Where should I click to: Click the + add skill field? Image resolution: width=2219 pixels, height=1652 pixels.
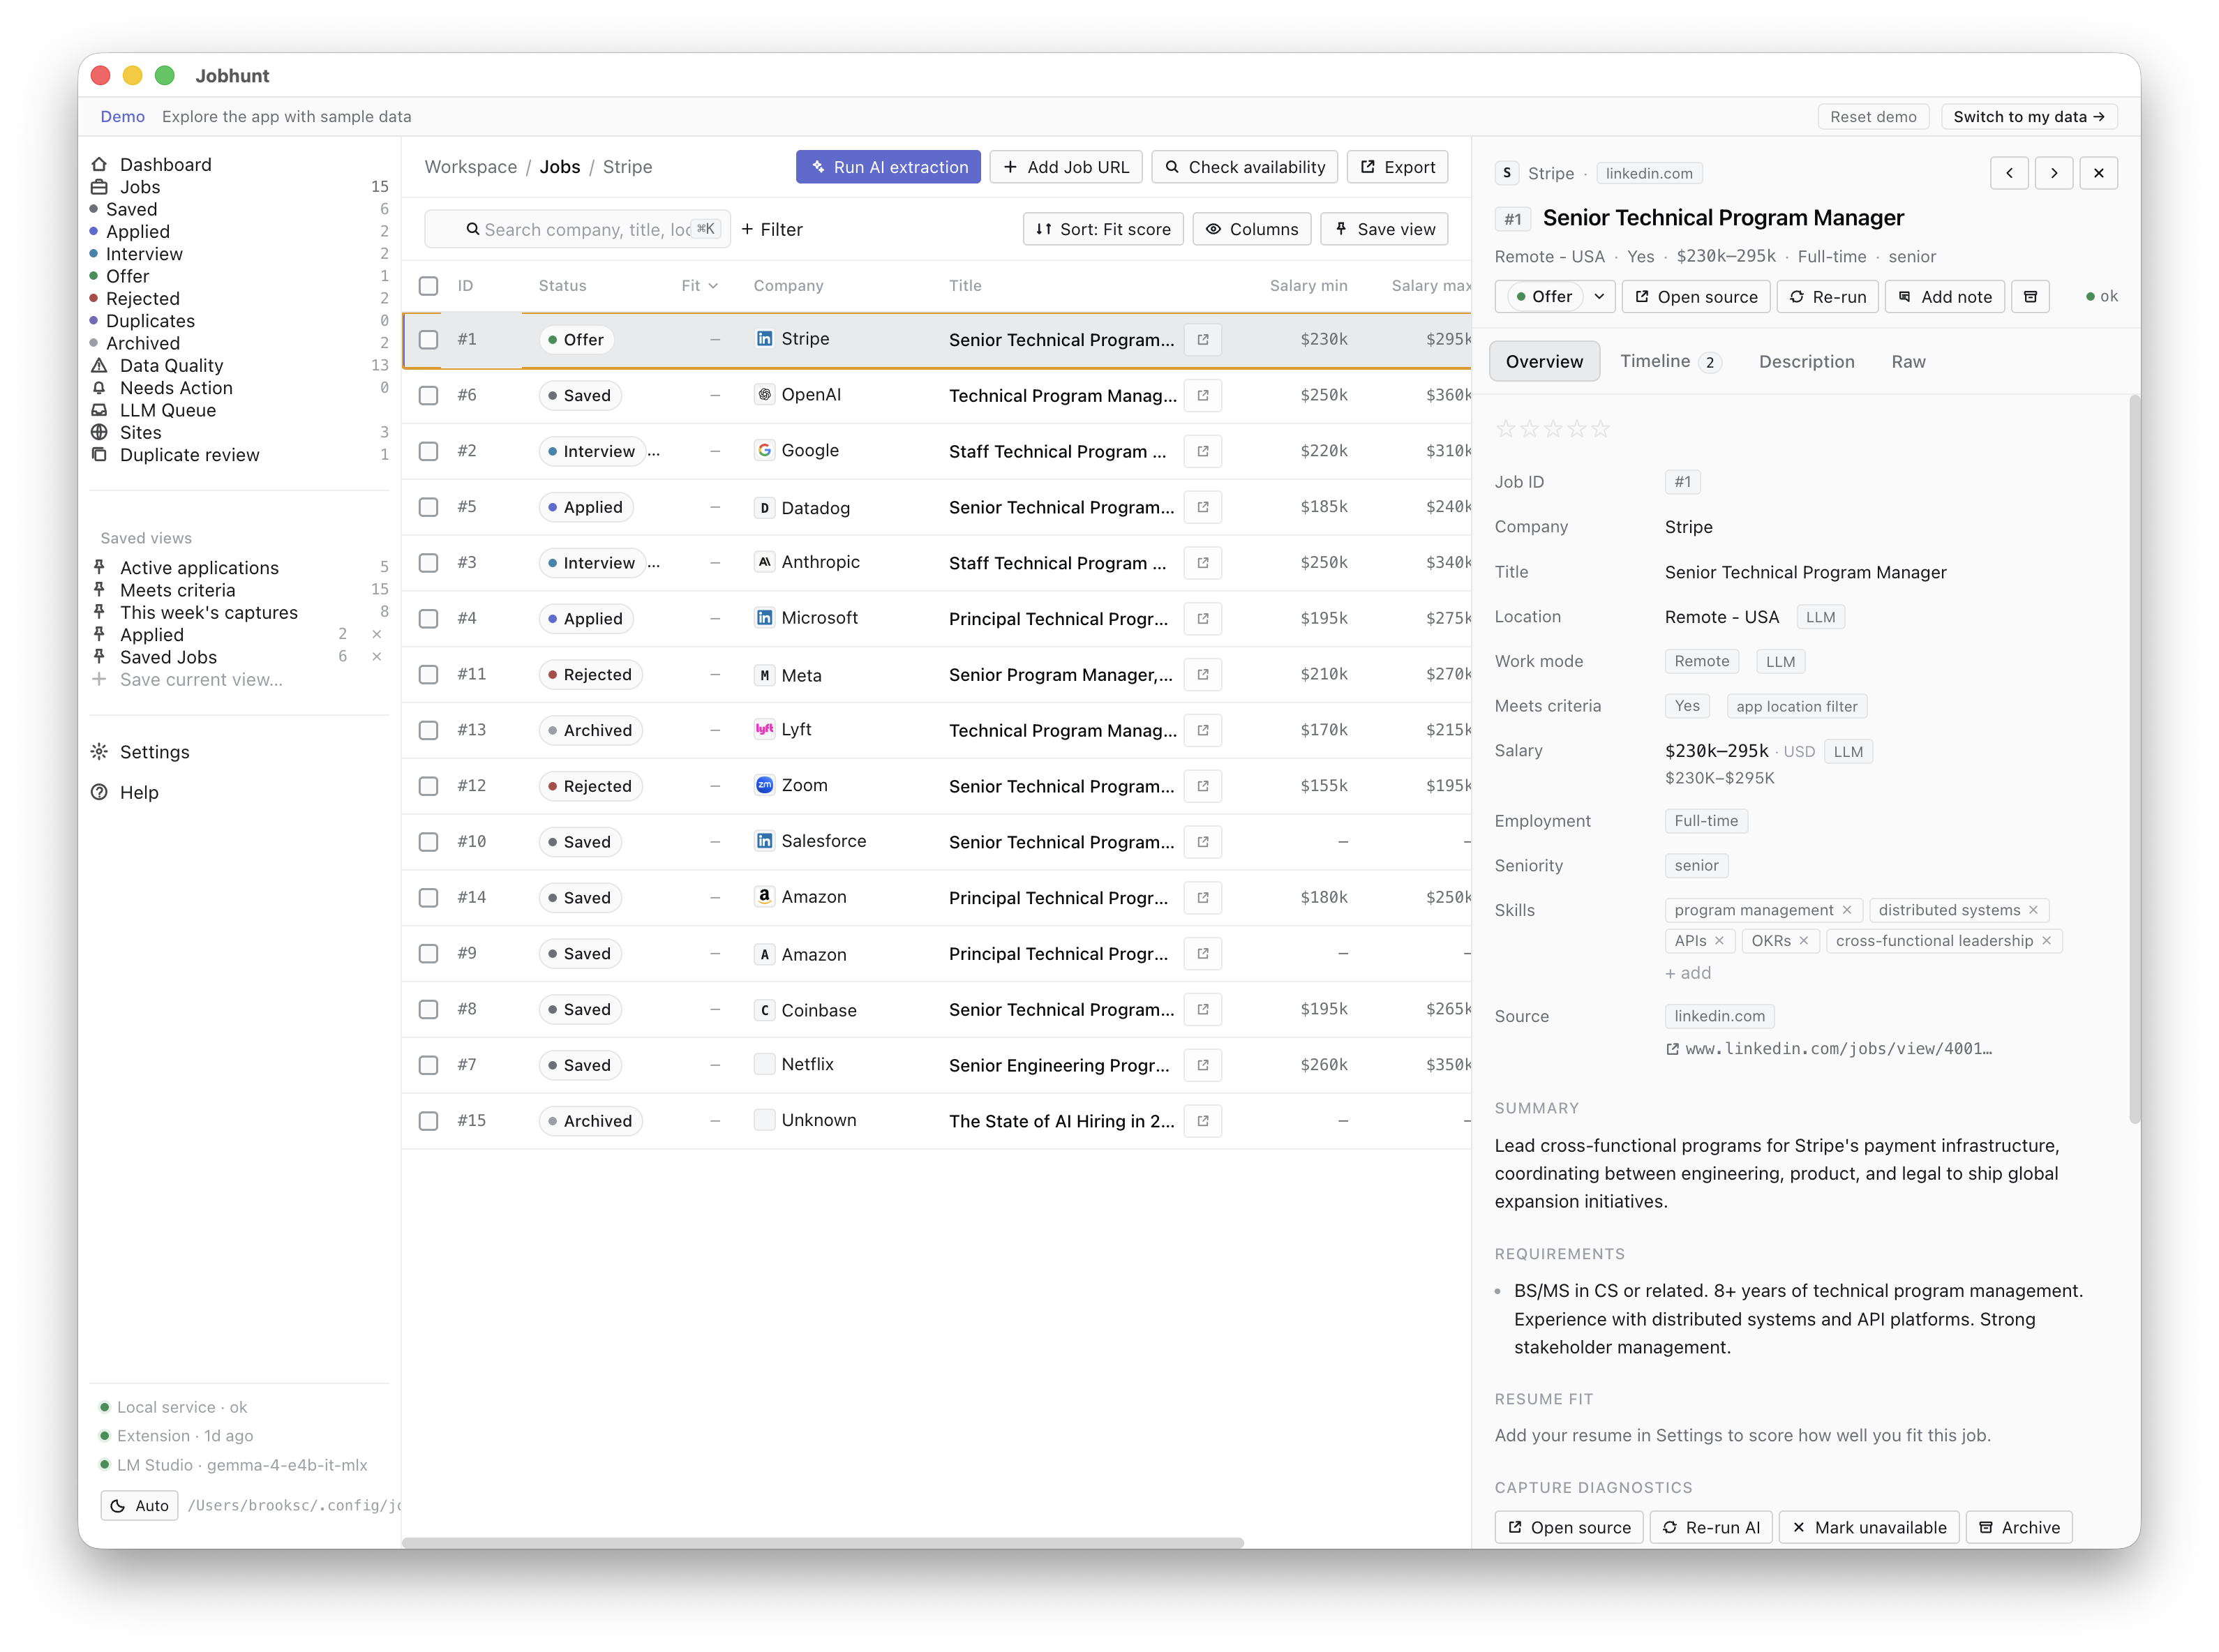(1687, 973)
